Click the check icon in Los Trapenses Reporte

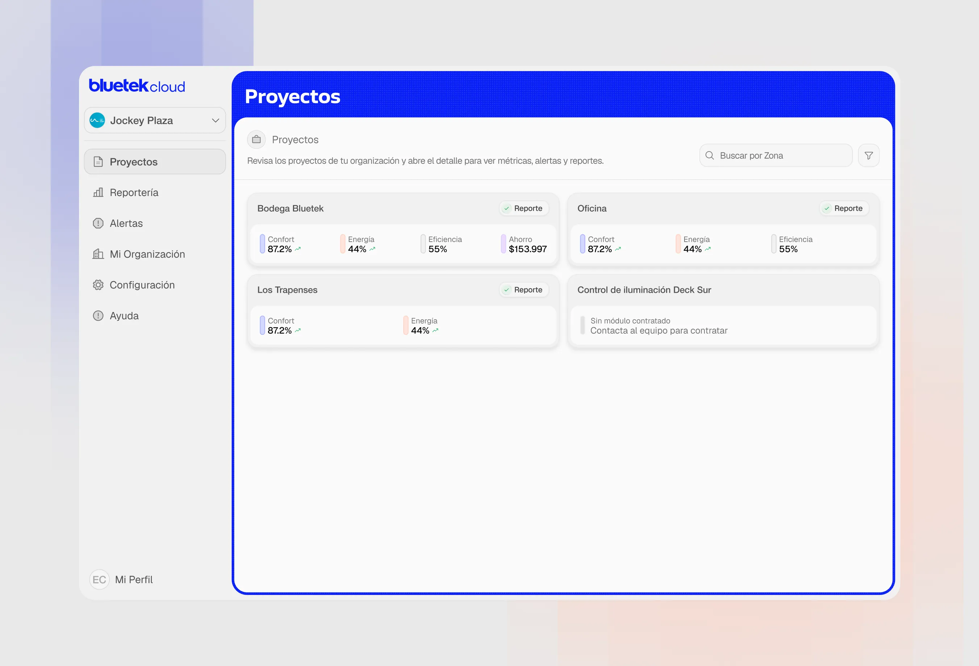point(507,290)
